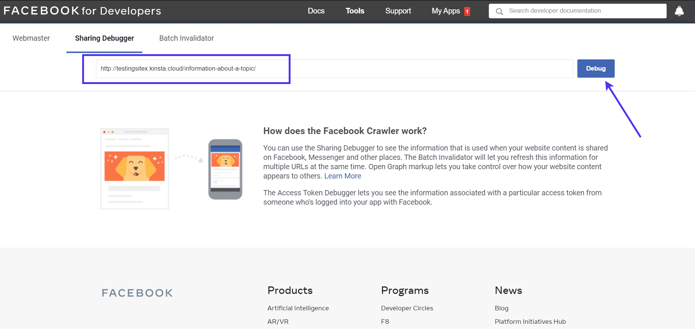
Task: Click the crawler browser illustration image
Action: click(x=134, y=169)
